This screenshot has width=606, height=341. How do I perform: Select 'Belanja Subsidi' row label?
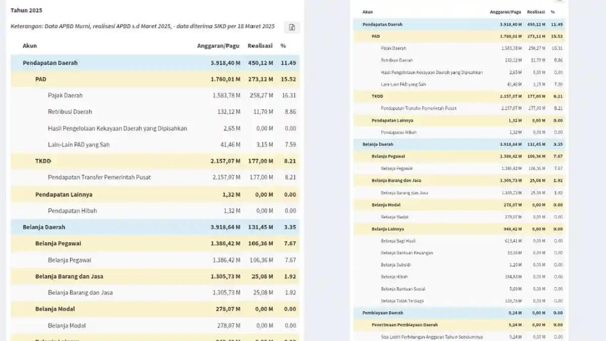click(x=396, y=265)
